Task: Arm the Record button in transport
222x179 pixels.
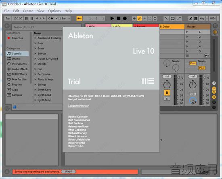Action: point(125,19)
